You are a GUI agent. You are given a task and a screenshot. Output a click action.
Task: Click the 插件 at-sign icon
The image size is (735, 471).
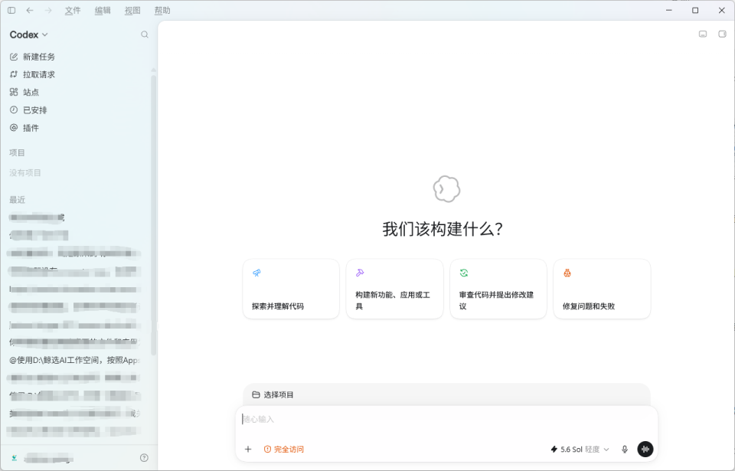point(14,128)
